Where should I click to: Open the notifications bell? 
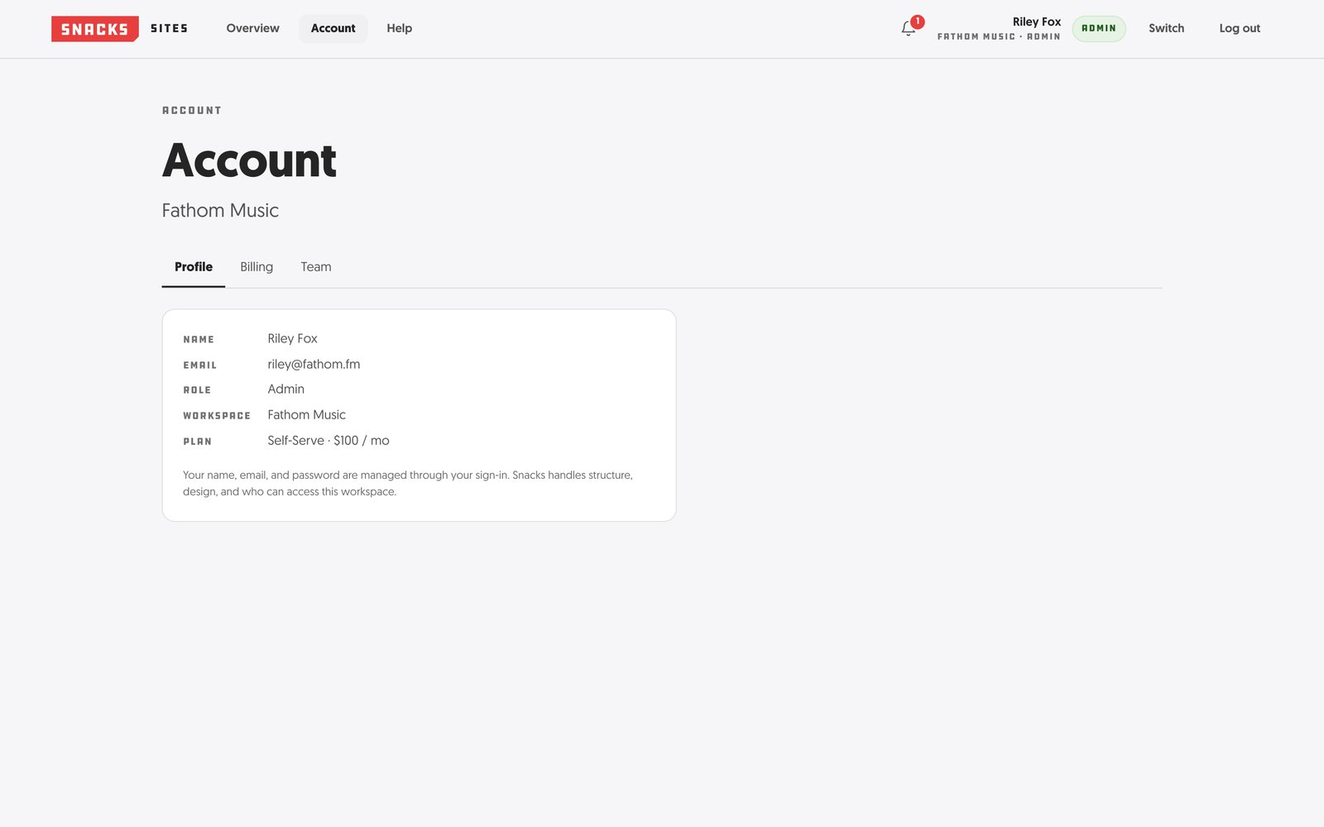[x=908, y=28]
